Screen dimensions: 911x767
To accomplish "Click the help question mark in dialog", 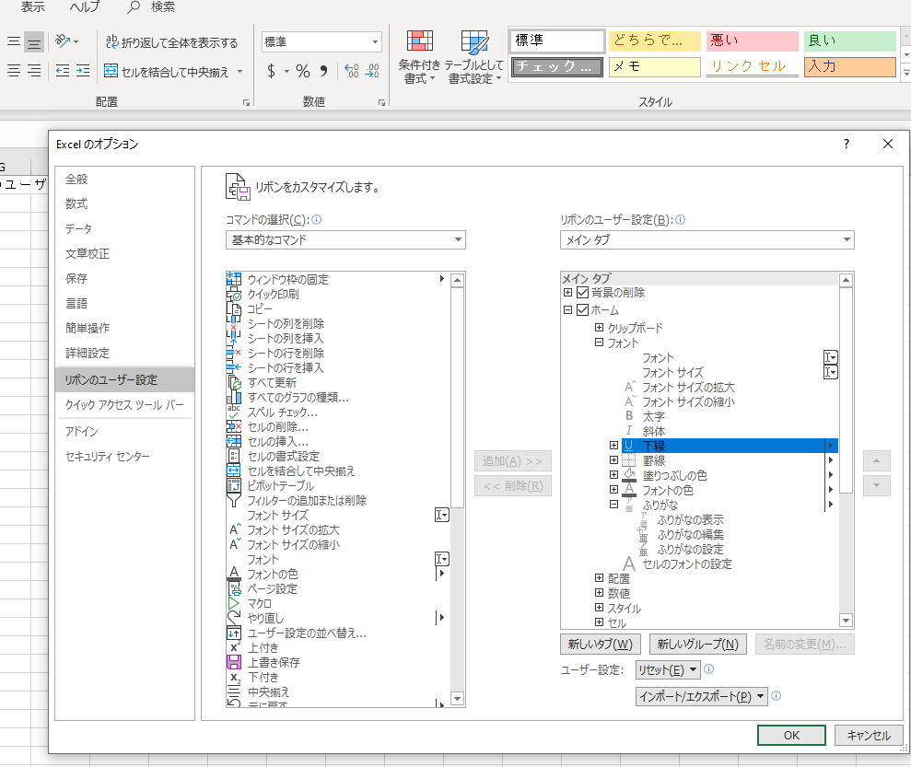I will 847,144.
